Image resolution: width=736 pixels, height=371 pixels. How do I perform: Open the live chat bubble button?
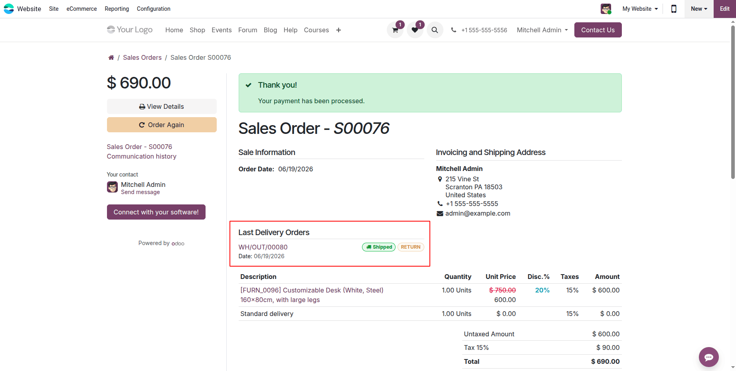[x=709, y=357]
